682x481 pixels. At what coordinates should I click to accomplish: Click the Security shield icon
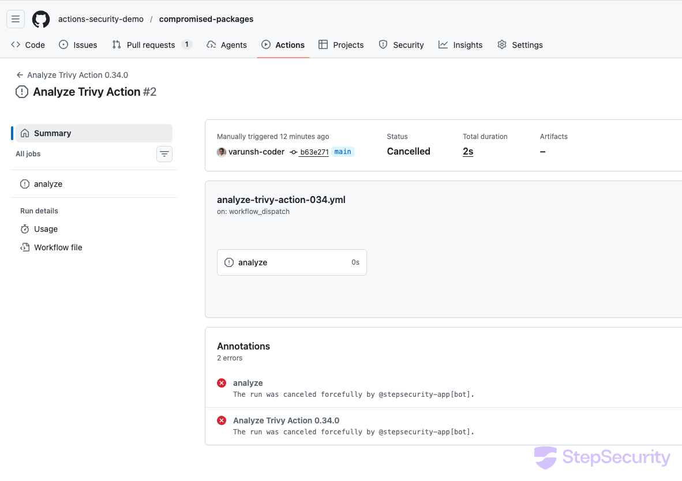383,44
